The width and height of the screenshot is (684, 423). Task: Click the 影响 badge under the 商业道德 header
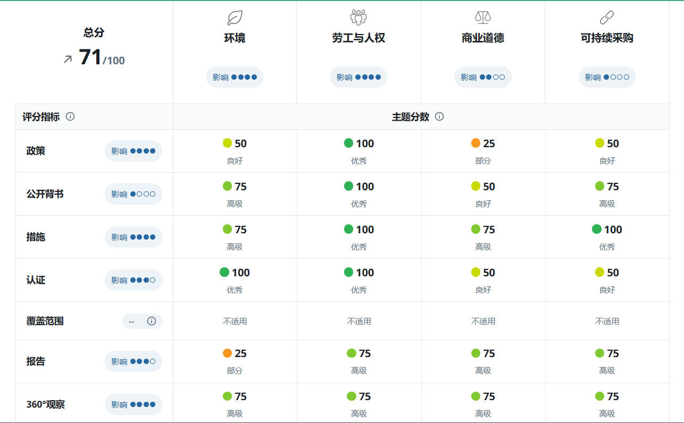click(x=482, y=77)
